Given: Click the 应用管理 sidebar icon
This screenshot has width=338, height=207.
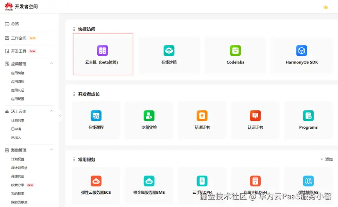Looking at the screenshot, I should tap(7, 64).
